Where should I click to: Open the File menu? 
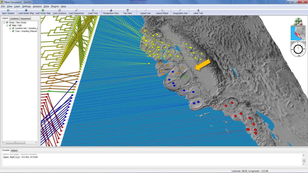click(3, 6)
